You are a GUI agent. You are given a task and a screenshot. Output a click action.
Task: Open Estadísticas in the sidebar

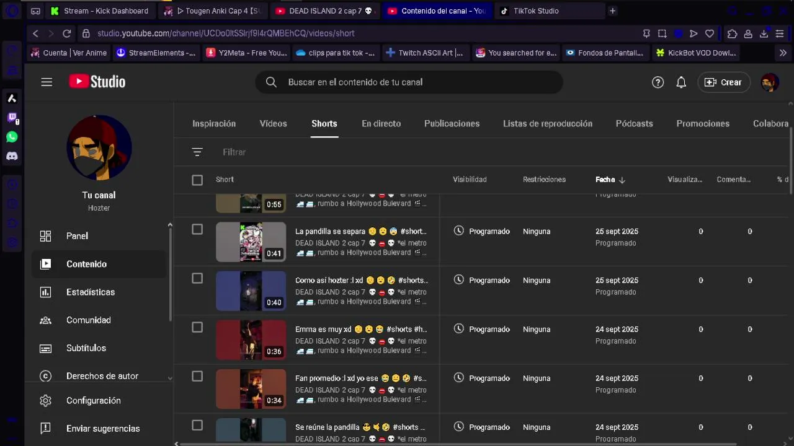(x=99, y=292)
